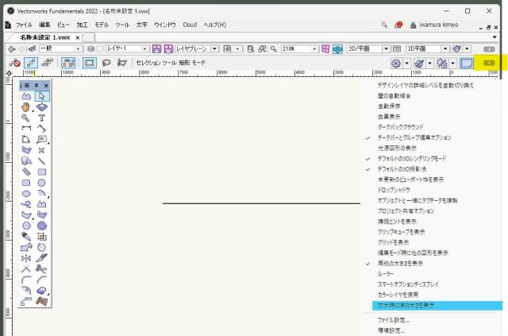This screenshot has width=508, height=336.
Task: Close the 名称未設定 1.vwx document tab
Action: (x=77, y=37)
